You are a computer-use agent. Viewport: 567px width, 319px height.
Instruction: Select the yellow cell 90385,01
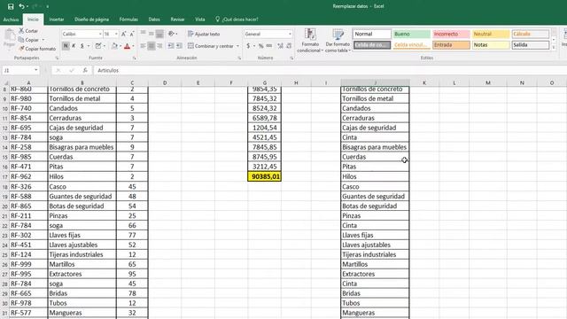[x=265, y=176]
